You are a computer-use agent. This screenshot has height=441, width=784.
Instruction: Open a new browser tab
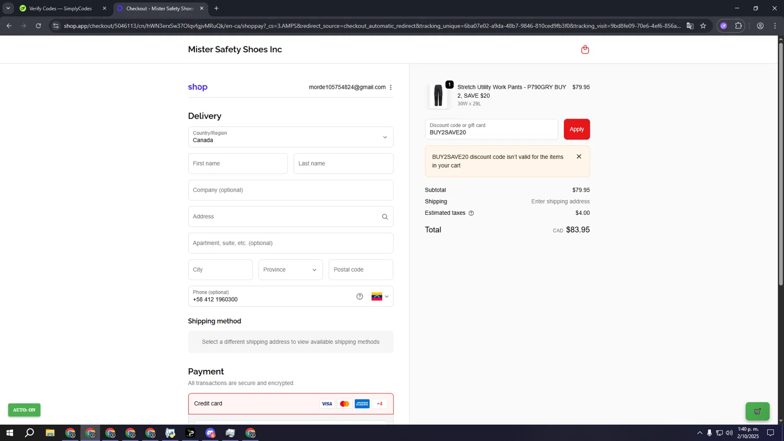click(216, 8)
